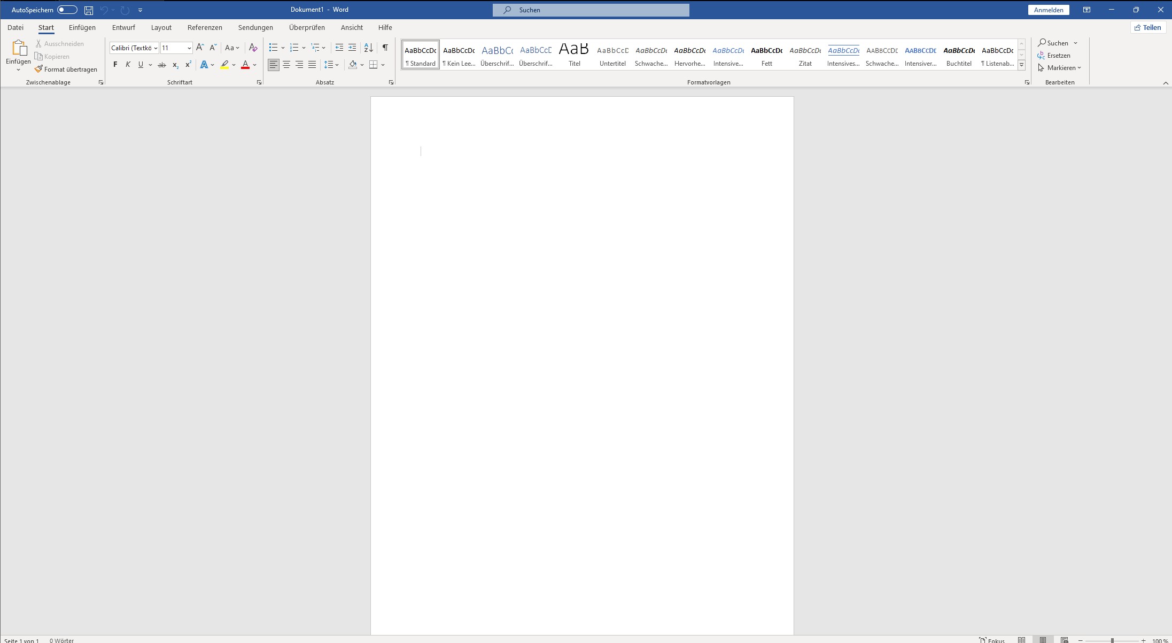Apply the red font color swatch
Viewport: 1172px width, 643px height.
(x=245, y=65)
